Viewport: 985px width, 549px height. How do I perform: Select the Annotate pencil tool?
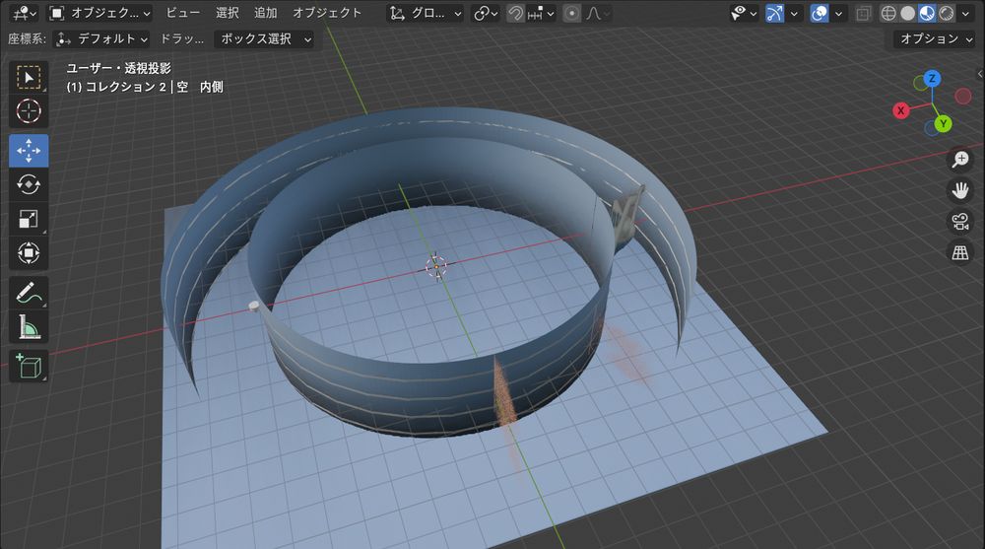coord(29,293)
